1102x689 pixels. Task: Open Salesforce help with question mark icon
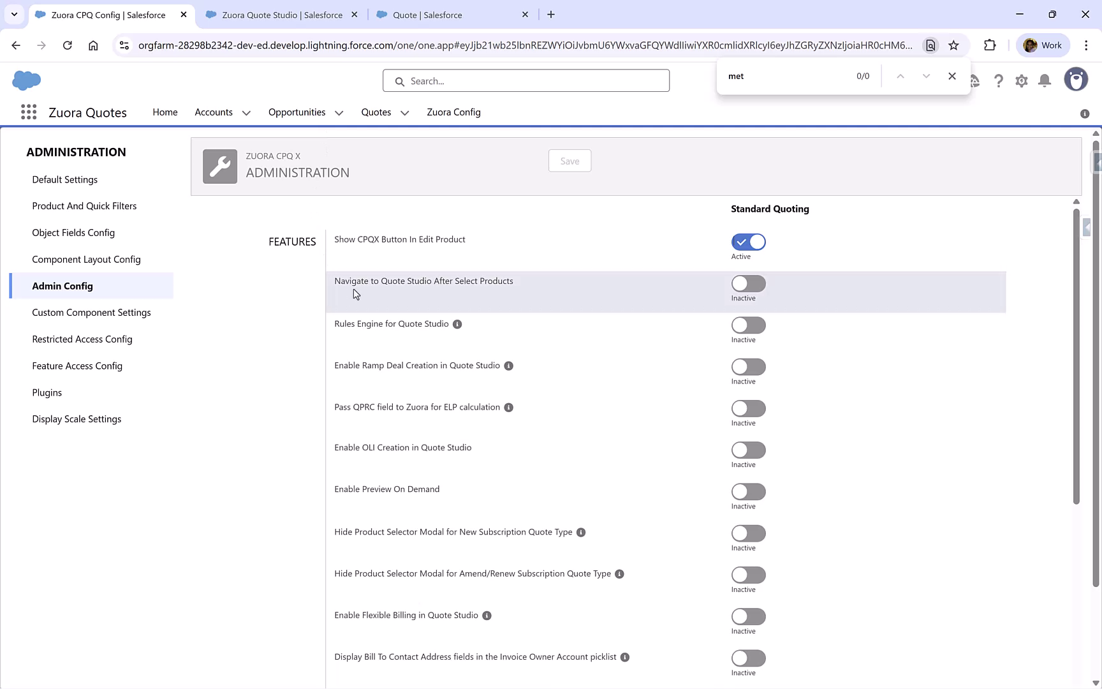999,80
